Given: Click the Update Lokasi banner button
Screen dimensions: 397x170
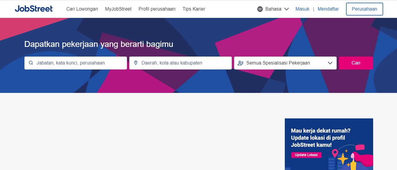Looking at the screenshot, I should 306,155.
